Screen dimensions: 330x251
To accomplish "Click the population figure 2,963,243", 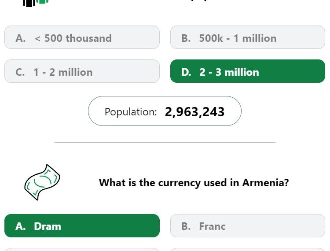I will [194, 112].
